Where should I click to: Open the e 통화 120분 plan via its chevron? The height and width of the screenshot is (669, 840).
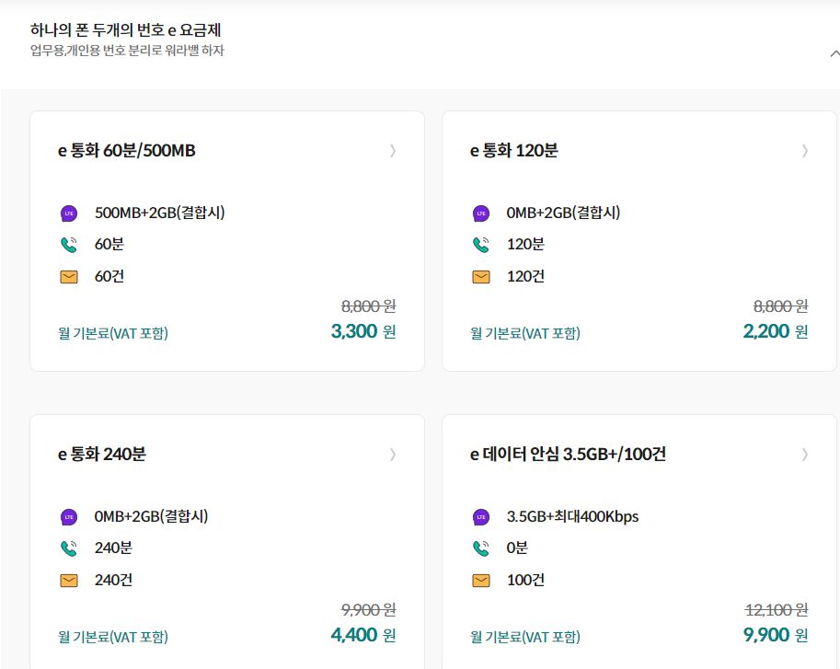[x=805, y=151]
